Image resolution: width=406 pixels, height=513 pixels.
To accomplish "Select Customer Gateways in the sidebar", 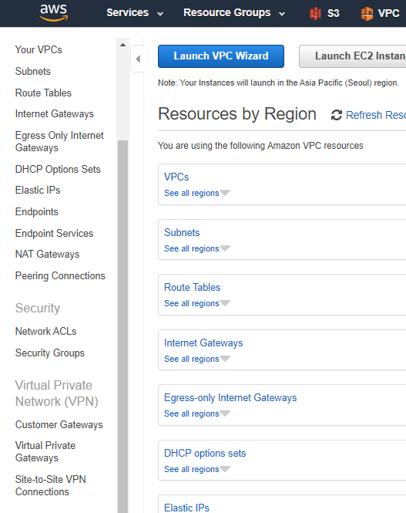I will tap(59, 424).
